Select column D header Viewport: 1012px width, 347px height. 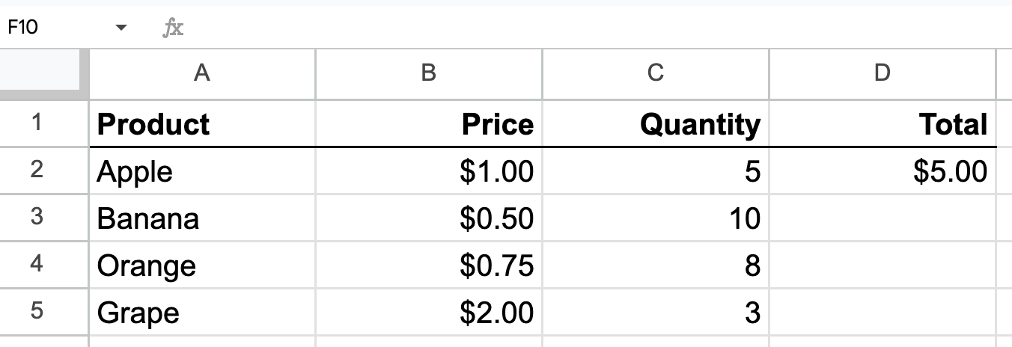coord(883,73)
